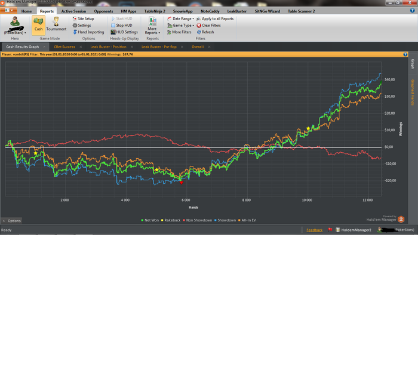
Task: Switch to Active Session tab
Action: [x=73, y=11]
